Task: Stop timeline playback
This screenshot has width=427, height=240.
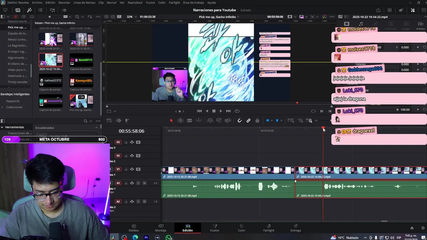Action: pos(214,111)
